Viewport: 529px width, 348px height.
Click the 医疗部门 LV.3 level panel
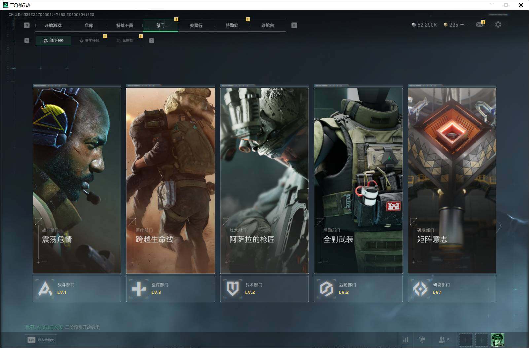click(171, 289)
